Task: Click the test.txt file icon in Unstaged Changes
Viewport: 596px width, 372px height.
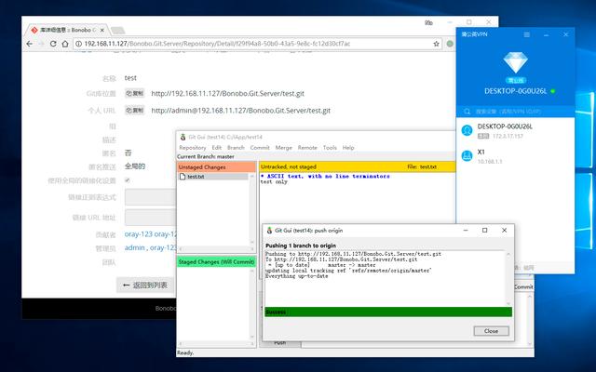Action: point(183,177)
